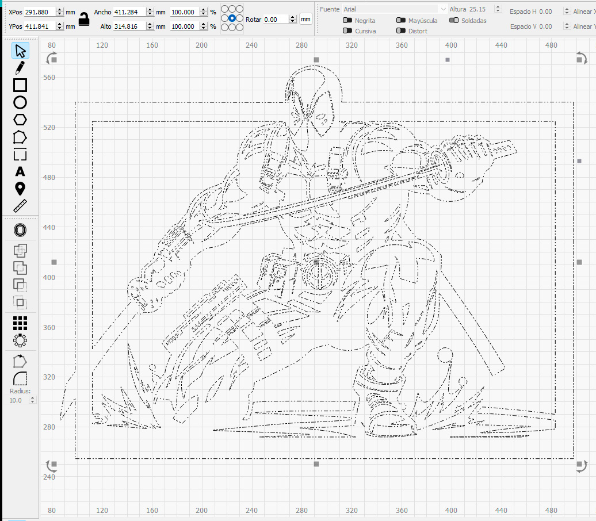Click the top-right rotation handle of selection

click(x=580, y=58)
